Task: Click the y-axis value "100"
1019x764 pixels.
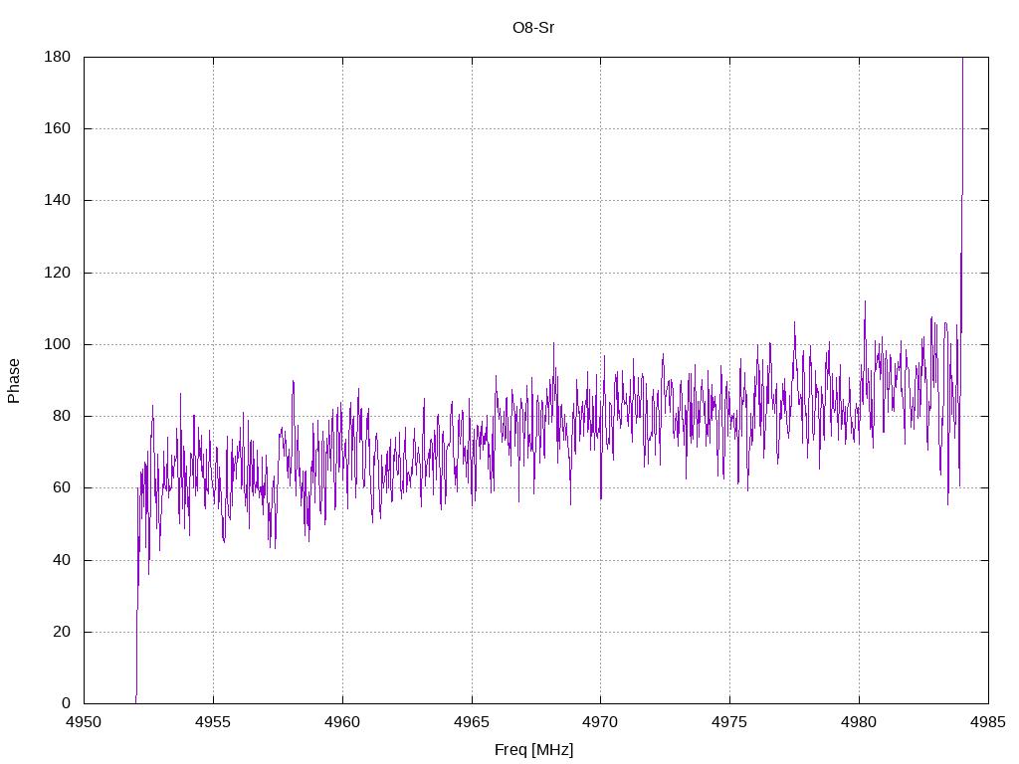Action: tap(57, 344)
